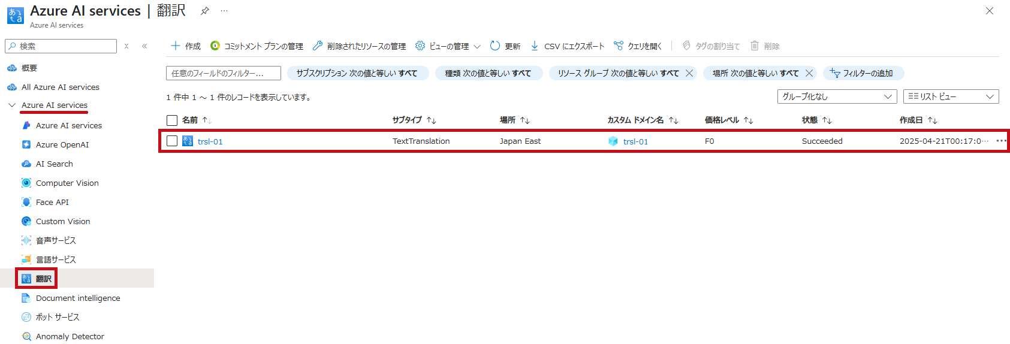Image resolution: width=1010 pixels, height=344 pixels.
Task: Open the サブスクリプション filter pill
Action: pyautogui.click(x=358, y=73)
